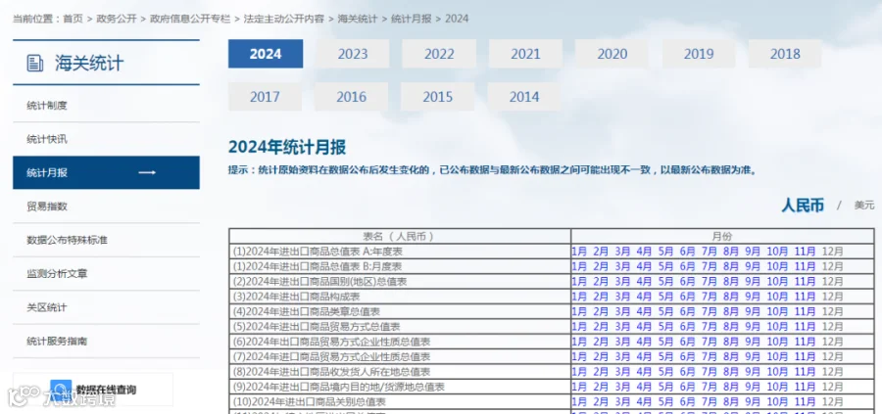The image size is (882, 414).
Task: Click the arrow icon beside 统计月报
Action: (147, 172)
